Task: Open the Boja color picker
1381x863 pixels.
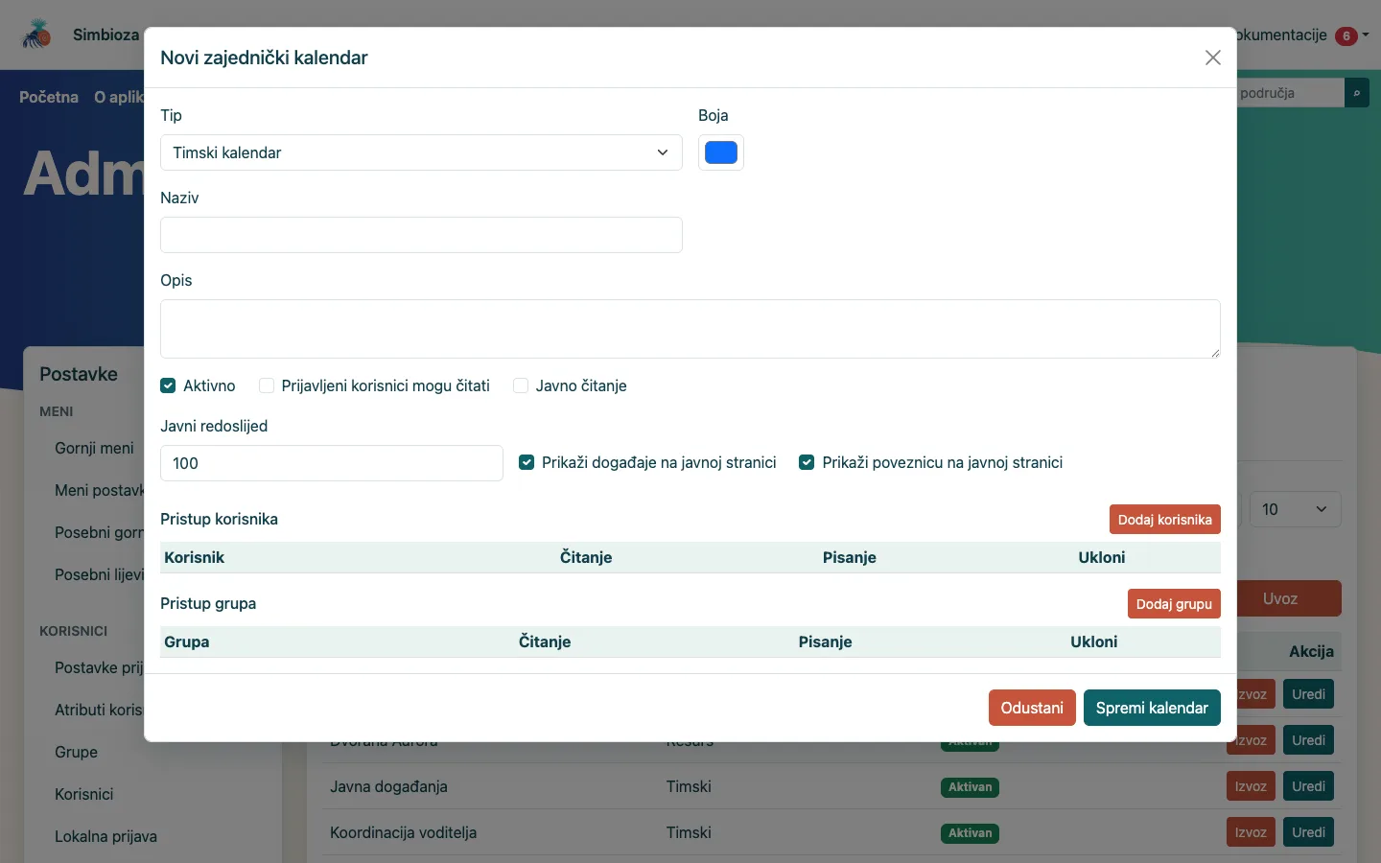Action: [721, 152]
